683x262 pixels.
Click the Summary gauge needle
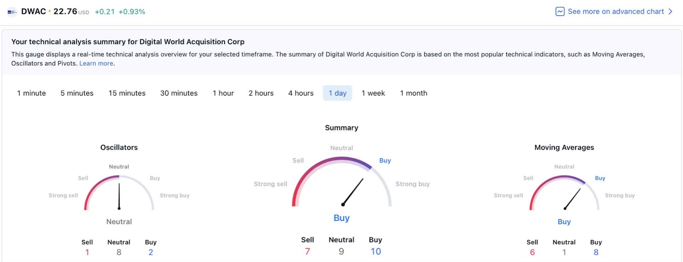(x=353, y=192)
